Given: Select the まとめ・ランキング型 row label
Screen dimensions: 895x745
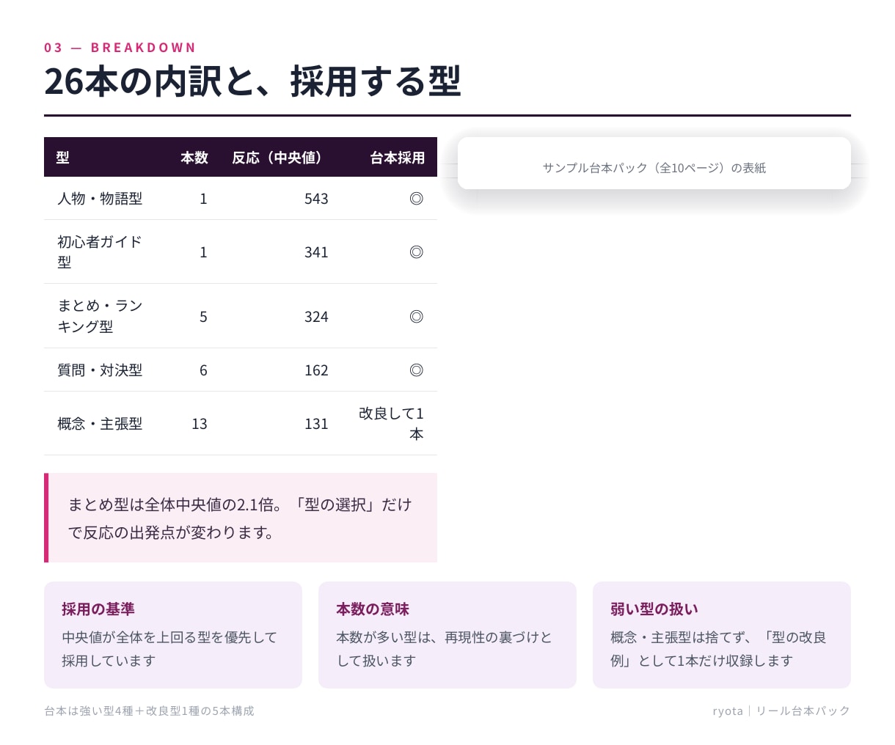Looking at the screenshot, I should tap(100, 316).
